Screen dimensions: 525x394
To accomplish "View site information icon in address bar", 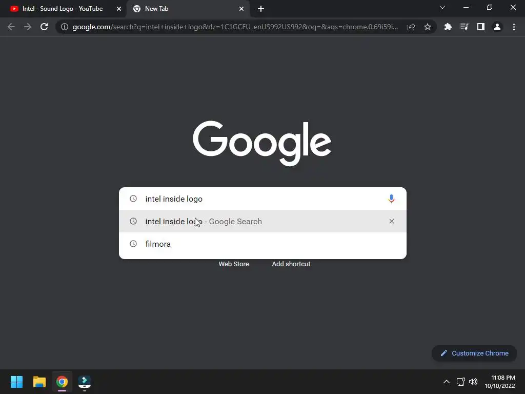I will click(65, 27).
